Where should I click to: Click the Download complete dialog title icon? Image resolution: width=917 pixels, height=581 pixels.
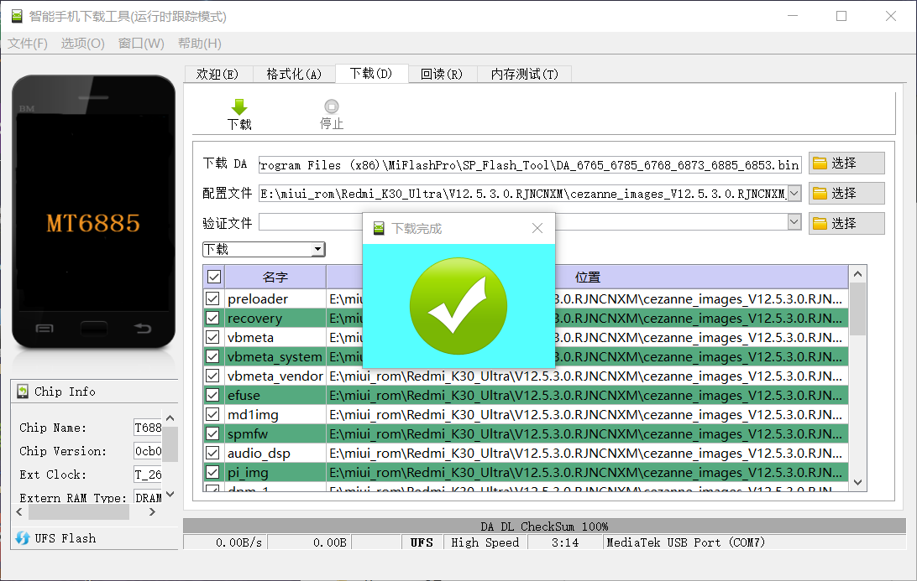(379, 228)
